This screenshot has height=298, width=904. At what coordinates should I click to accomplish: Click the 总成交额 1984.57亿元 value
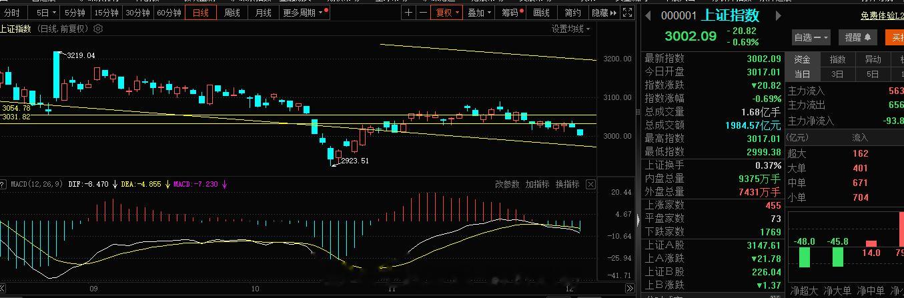(753, 125)
